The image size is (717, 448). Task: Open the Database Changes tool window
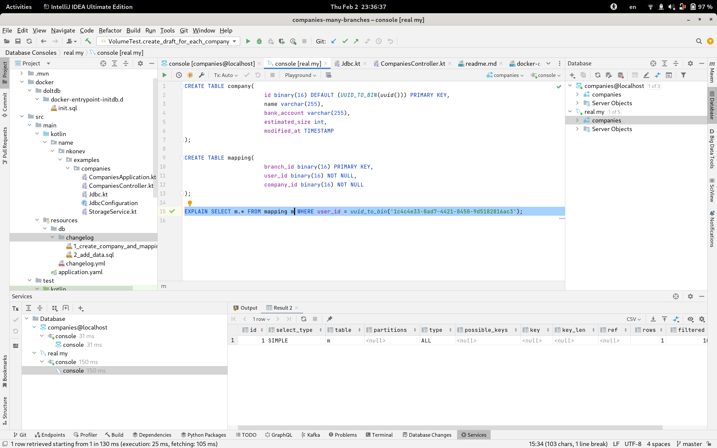click(427, 435)
